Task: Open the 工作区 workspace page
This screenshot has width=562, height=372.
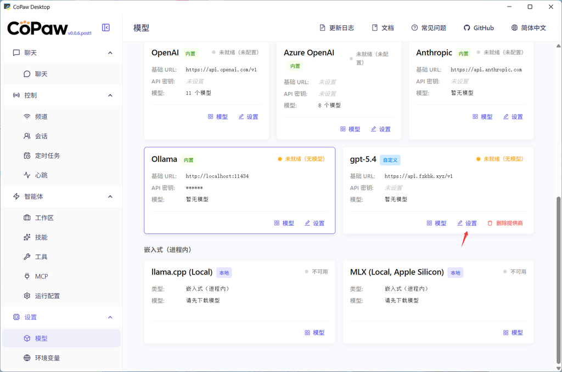Action: [x=61, y=218]
